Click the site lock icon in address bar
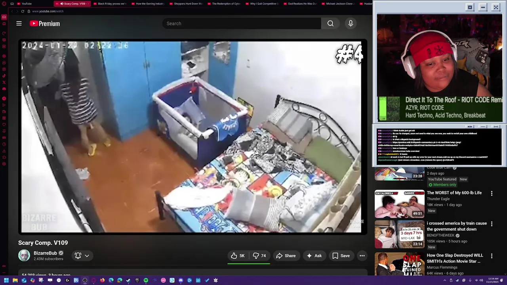The image size is (507, 285). [29, 11]
